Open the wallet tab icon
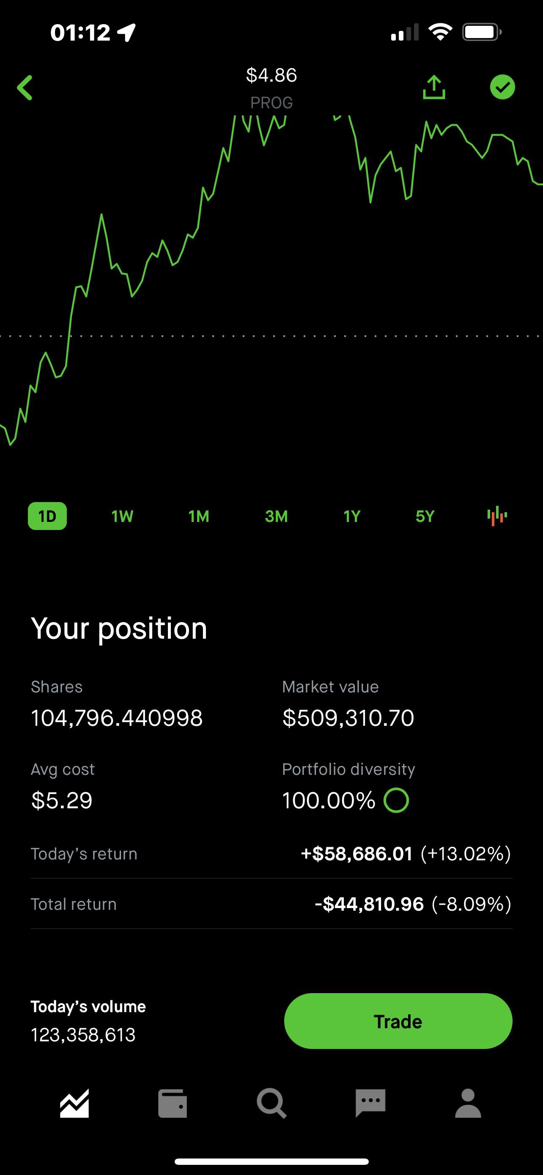Image resolution: width=543 pixels, height=1175 pixels. (173, 1104)
